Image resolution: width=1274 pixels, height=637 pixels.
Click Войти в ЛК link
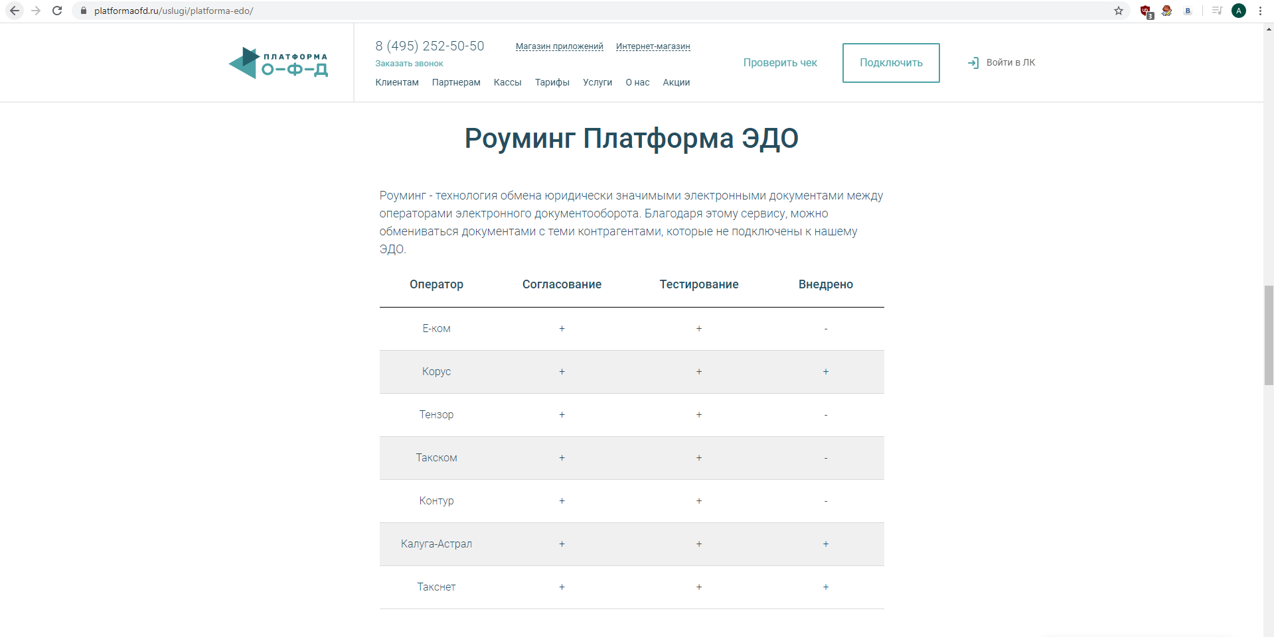(x=1010, y=62)
